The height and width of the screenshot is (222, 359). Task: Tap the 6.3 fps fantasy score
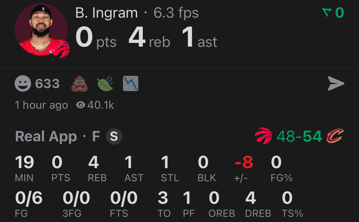pos(176,13)
